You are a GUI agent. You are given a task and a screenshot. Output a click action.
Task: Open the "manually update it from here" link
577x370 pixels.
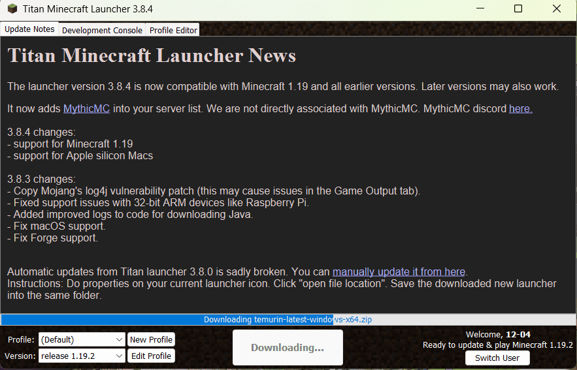pyautogui.click(x=399, y=272)
